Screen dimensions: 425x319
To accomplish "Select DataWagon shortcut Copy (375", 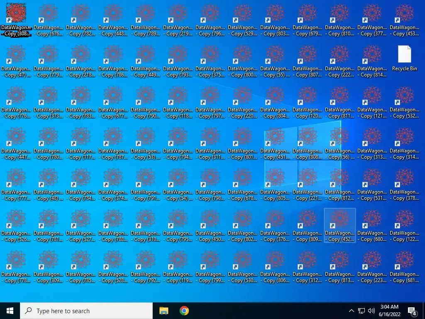I will click(210, 61).
